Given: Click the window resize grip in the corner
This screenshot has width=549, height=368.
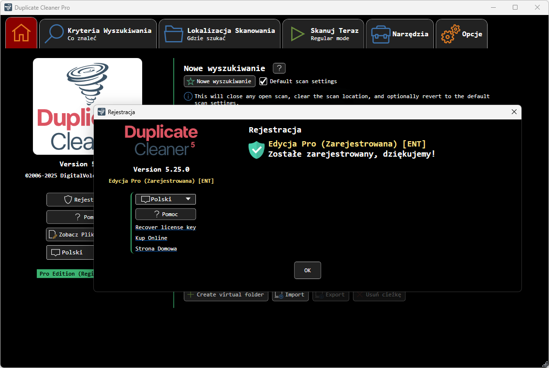Looking at the screenshot, I should tap(545, 364).
